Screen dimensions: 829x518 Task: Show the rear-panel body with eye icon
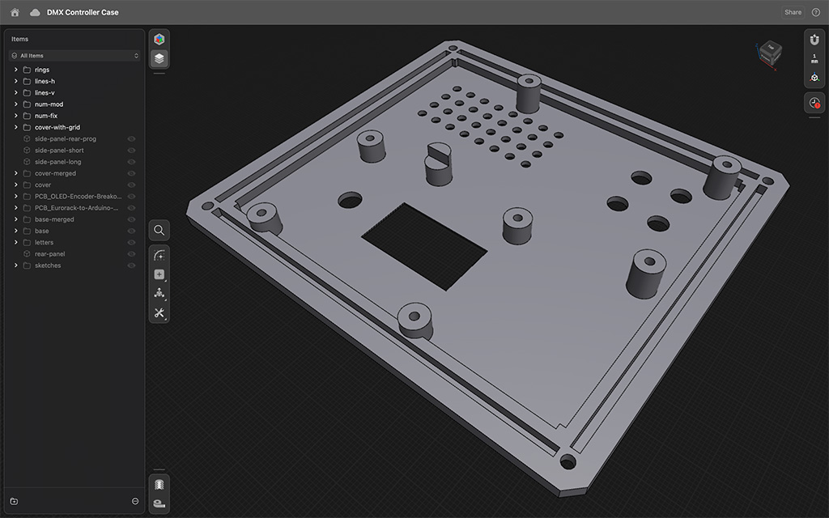coord(131,254)
